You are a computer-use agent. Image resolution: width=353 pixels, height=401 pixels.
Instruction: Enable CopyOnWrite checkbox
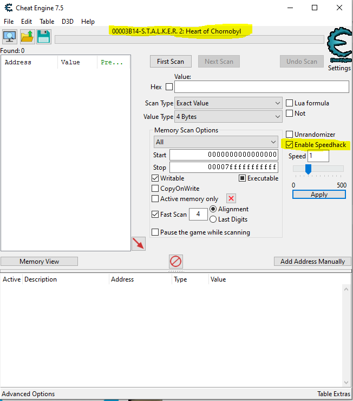[x=155, y=189]
